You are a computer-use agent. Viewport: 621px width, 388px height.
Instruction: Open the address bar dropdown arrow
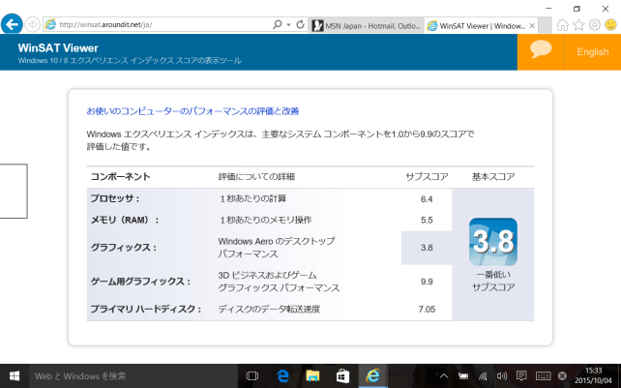pos(288,24)
